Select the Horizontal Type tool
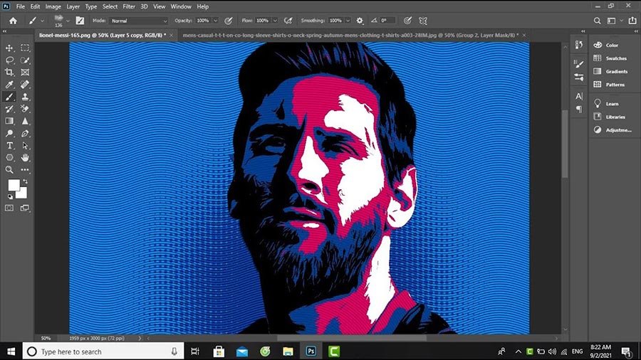Viewport: 641px width, 360px height. 9,146
